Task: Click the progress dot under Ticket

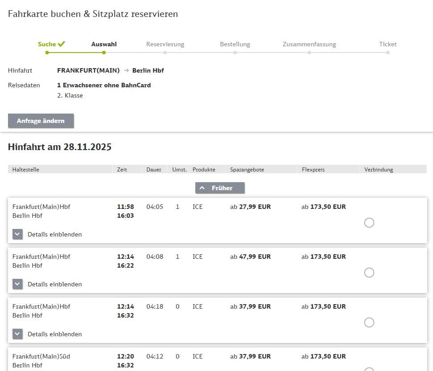Action: (388, 53)
